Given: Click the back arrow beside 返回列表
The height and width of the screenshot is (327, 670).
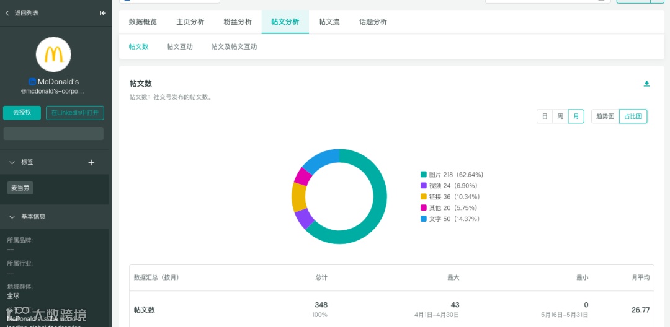Looking at the screenshot, I should tap(7, 13).
